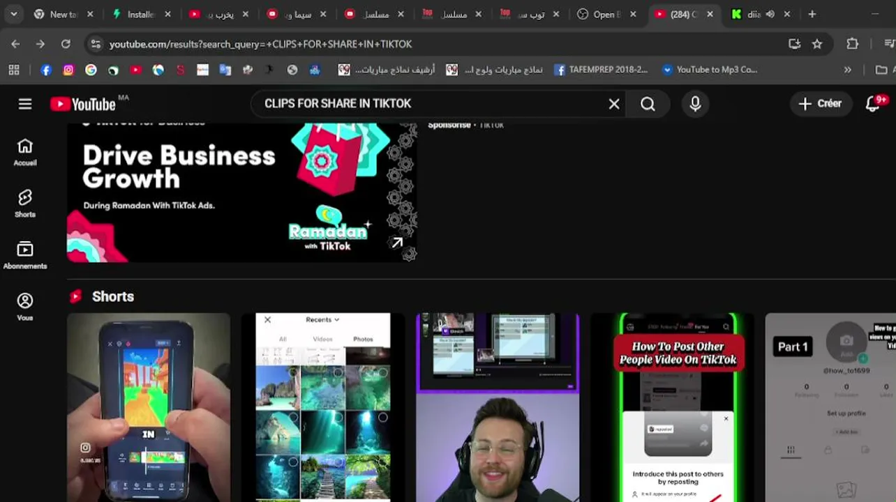Open the Recents photo gallery Short
Image resolution: width=896 pixels, height=502 pixels.
[323, 407]
